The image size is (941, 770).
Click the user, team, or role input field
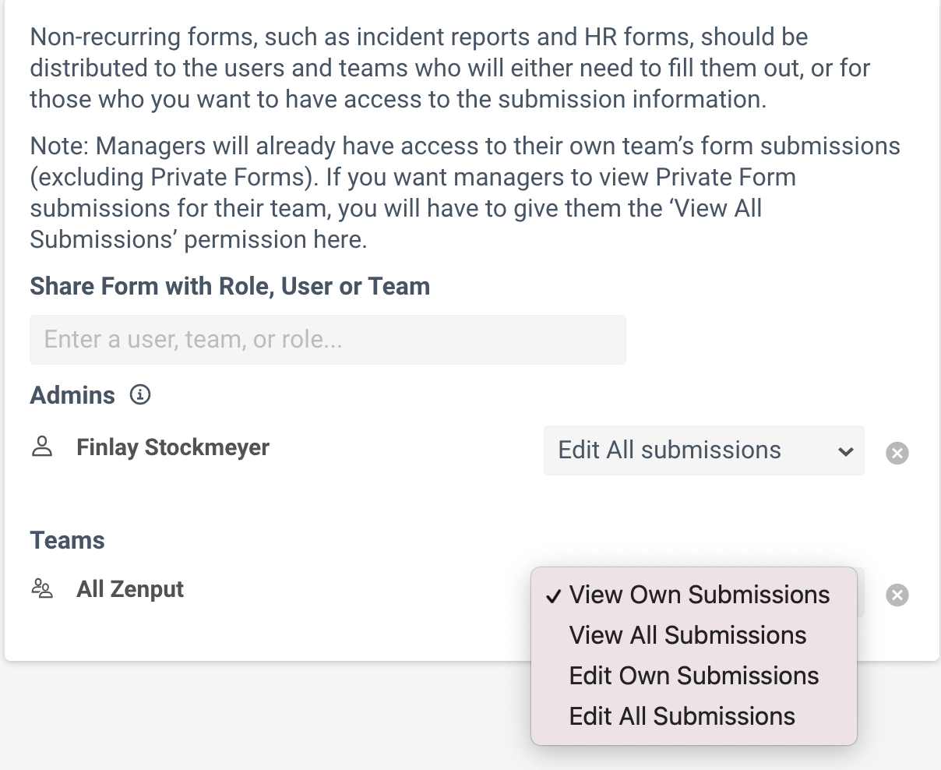[328, 339]
